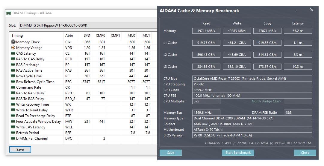Screen dimensions: 324x166
Task: Click the DRAM:FSB Ratio 48:3 field
Action: [298, 113]
